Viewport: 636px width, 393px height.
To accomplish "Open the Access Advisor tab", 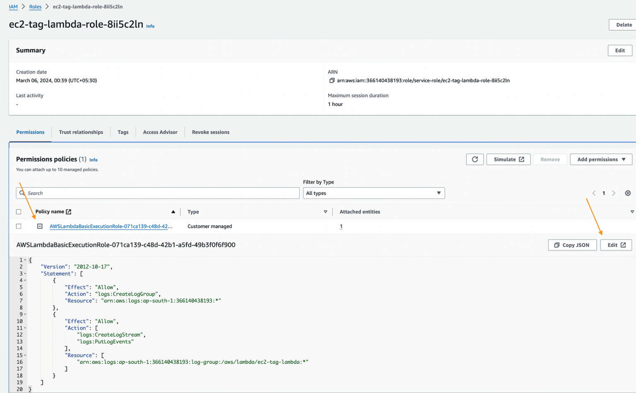I will (160, 132).
